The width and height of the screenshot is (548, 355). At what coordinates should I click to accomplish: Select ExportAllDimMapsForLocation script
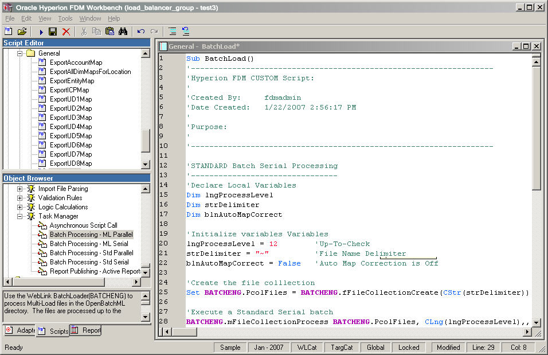90,72
